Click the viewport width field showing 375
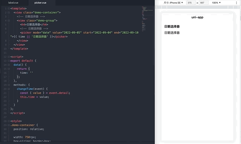 tap(191, 3)
